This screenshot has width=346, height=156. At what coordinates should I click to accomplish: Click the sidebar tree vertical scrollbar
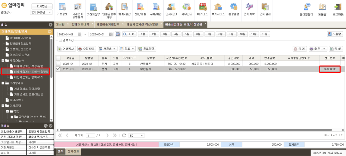(51, 58)
